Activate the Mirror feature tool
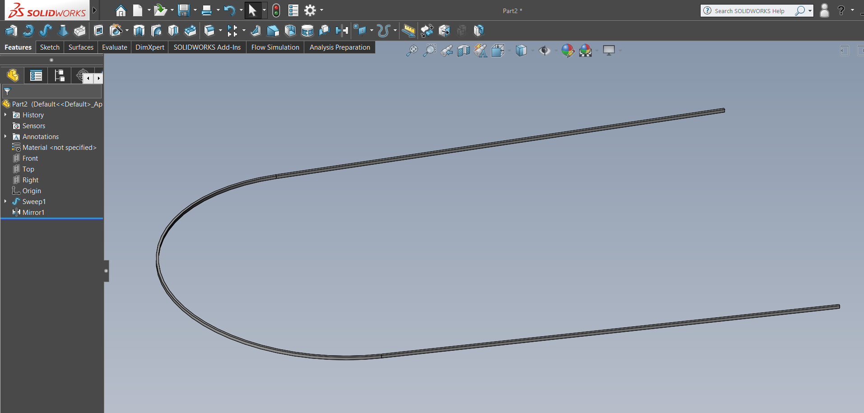Screen dimensions: 864x413 (343, 30)
